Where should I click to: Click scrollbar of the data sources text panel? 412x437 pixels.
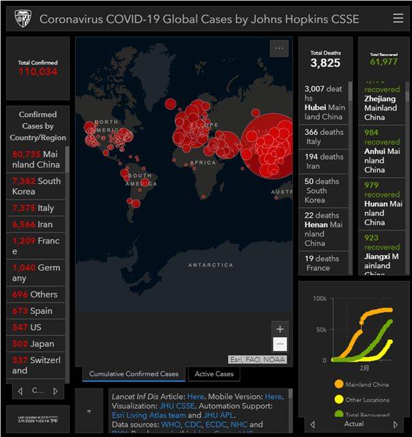click(290, 393)
